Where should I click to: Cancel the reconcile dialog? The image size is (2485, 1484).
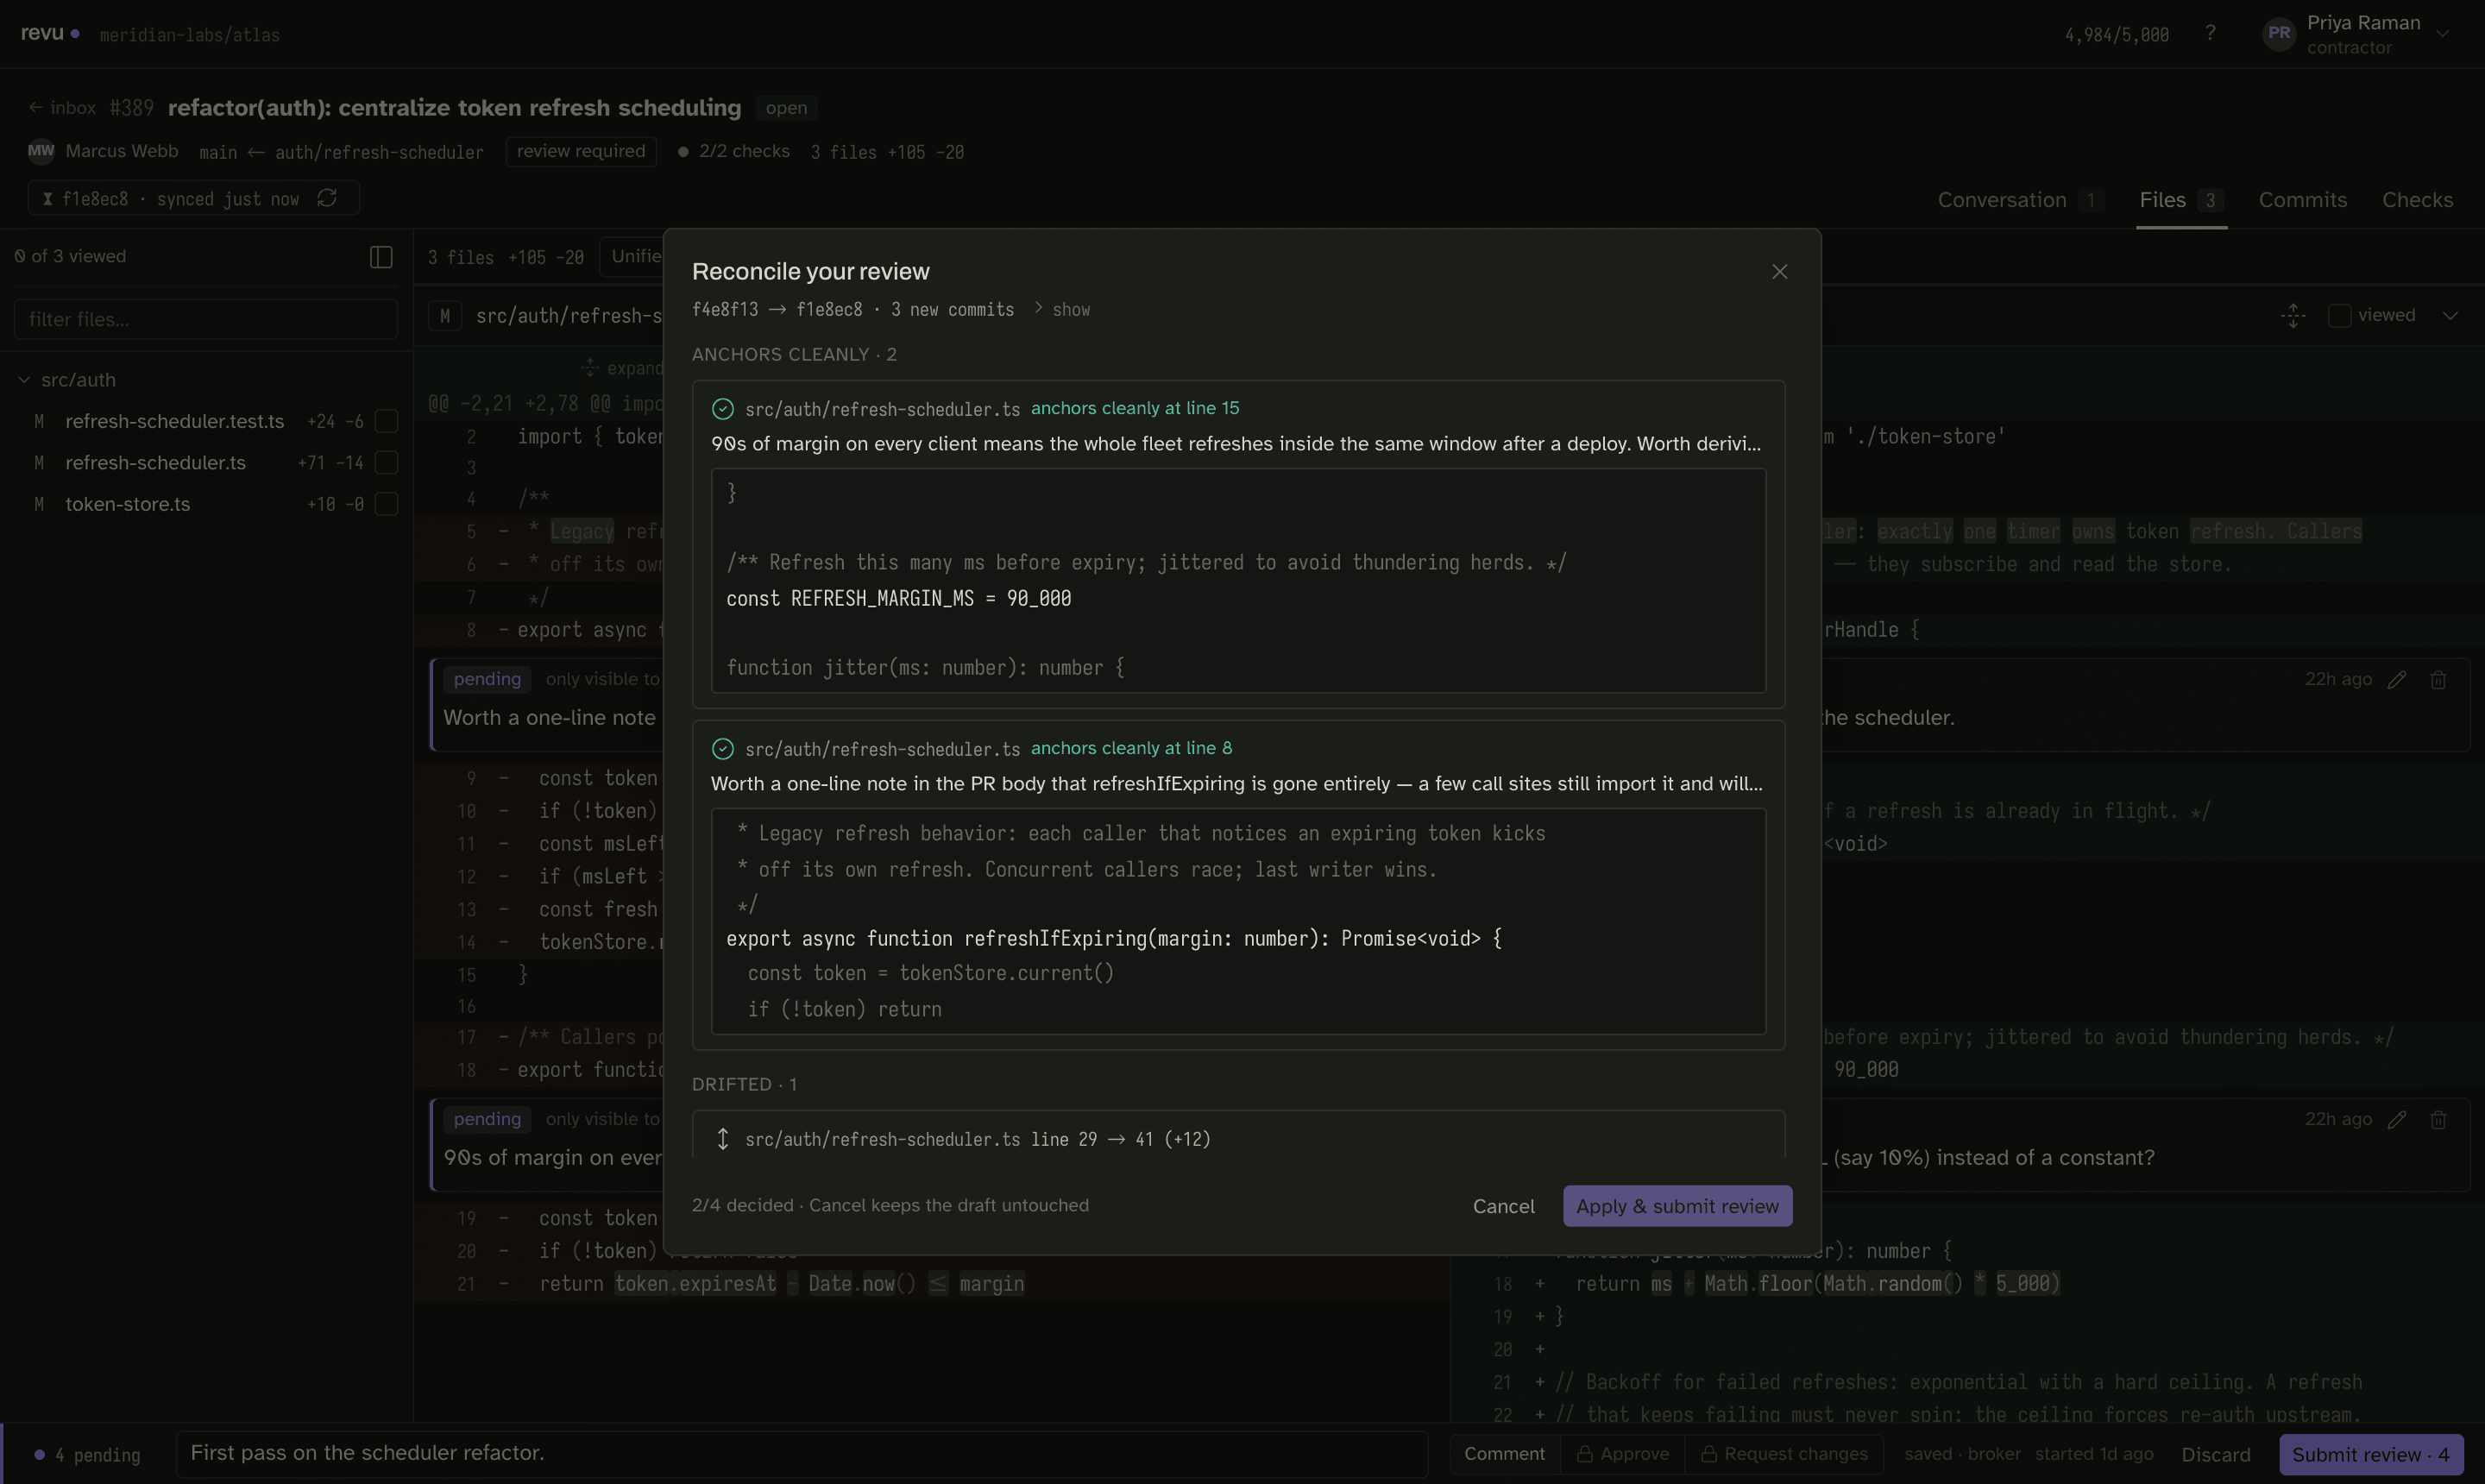[1503, 1206]
